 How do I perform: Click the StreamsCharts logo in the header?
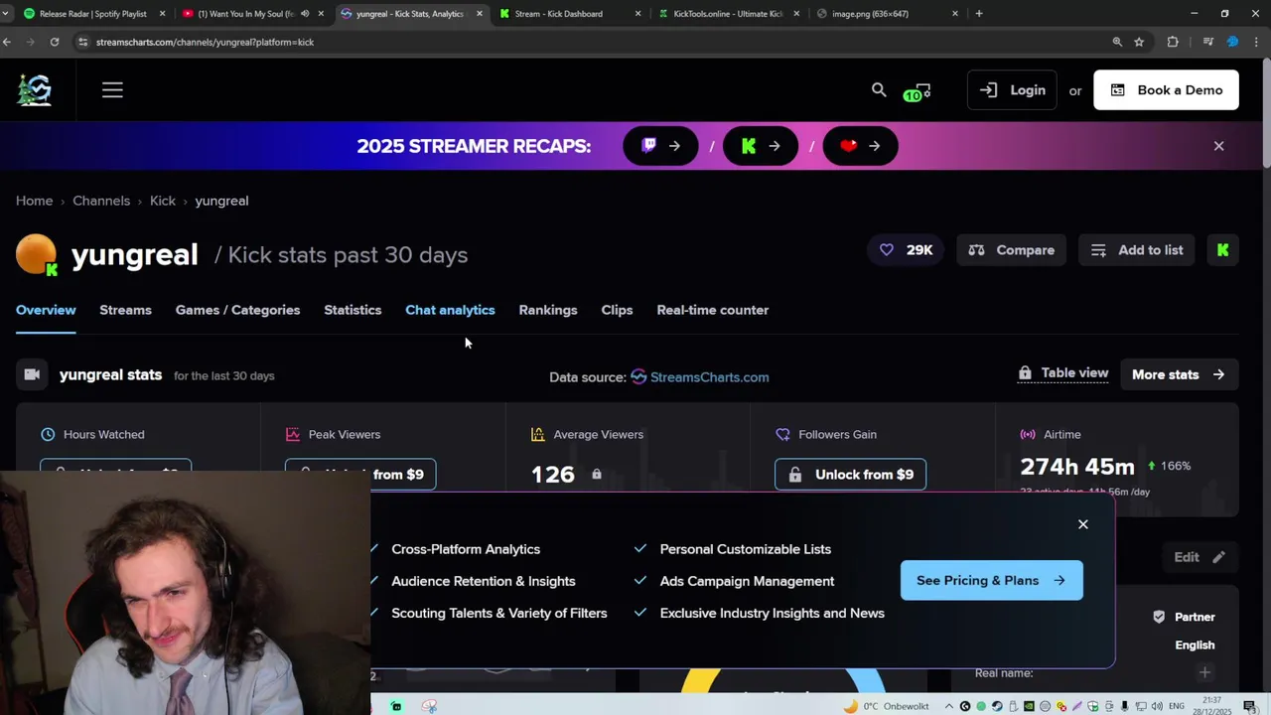[x=34, y=89]
